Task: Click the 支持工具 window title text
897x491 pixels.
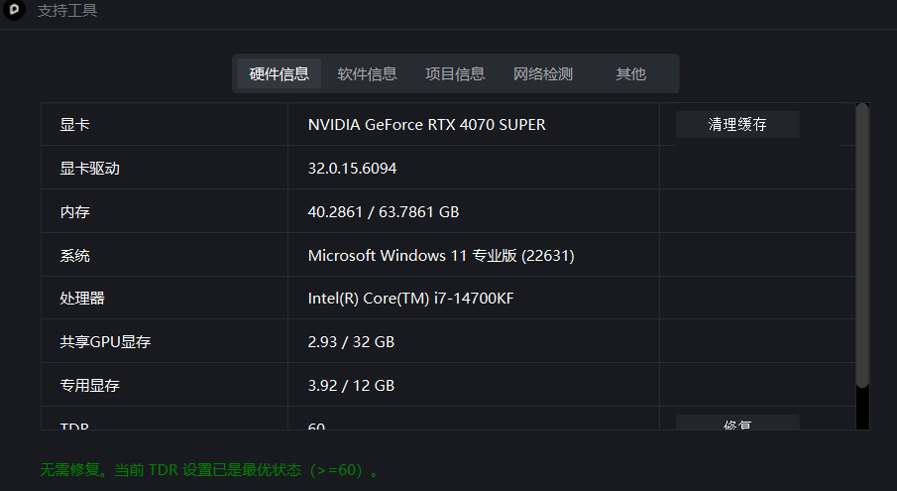Action: (x=67, y=12)
